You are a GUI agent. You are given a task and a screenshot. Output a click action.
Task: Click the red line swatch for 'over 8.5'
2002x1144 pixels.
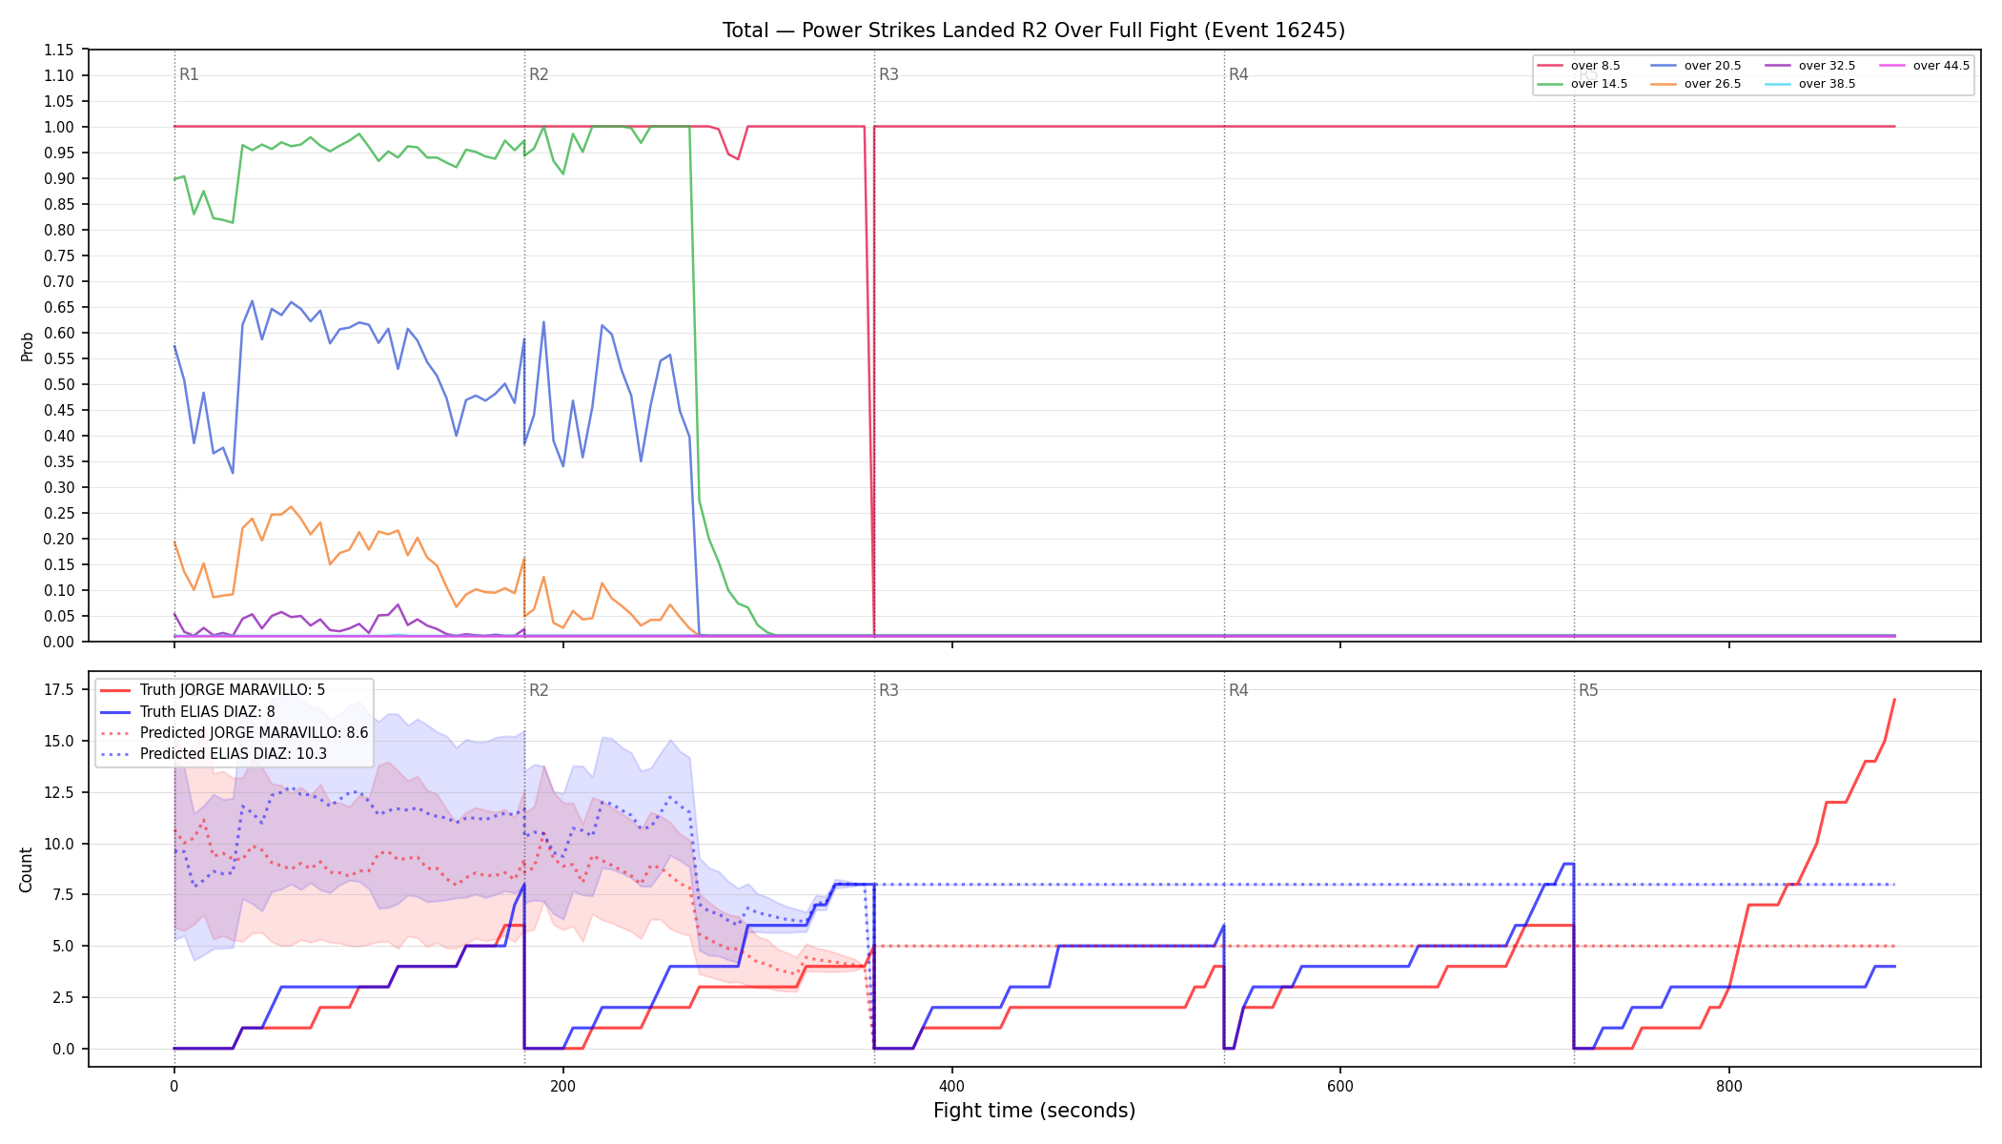click(x=1550, y=66)
